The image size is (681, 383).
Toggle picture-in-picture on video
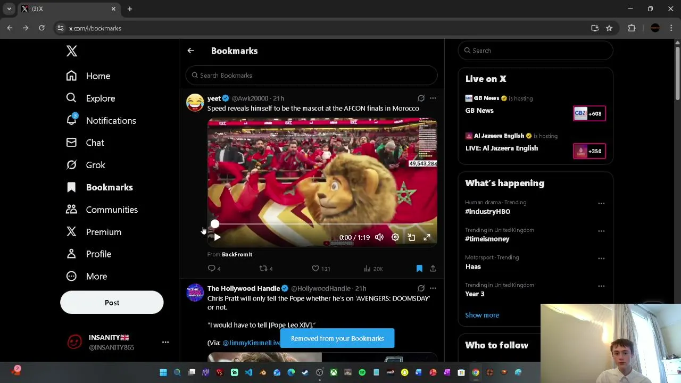[411, 237]
